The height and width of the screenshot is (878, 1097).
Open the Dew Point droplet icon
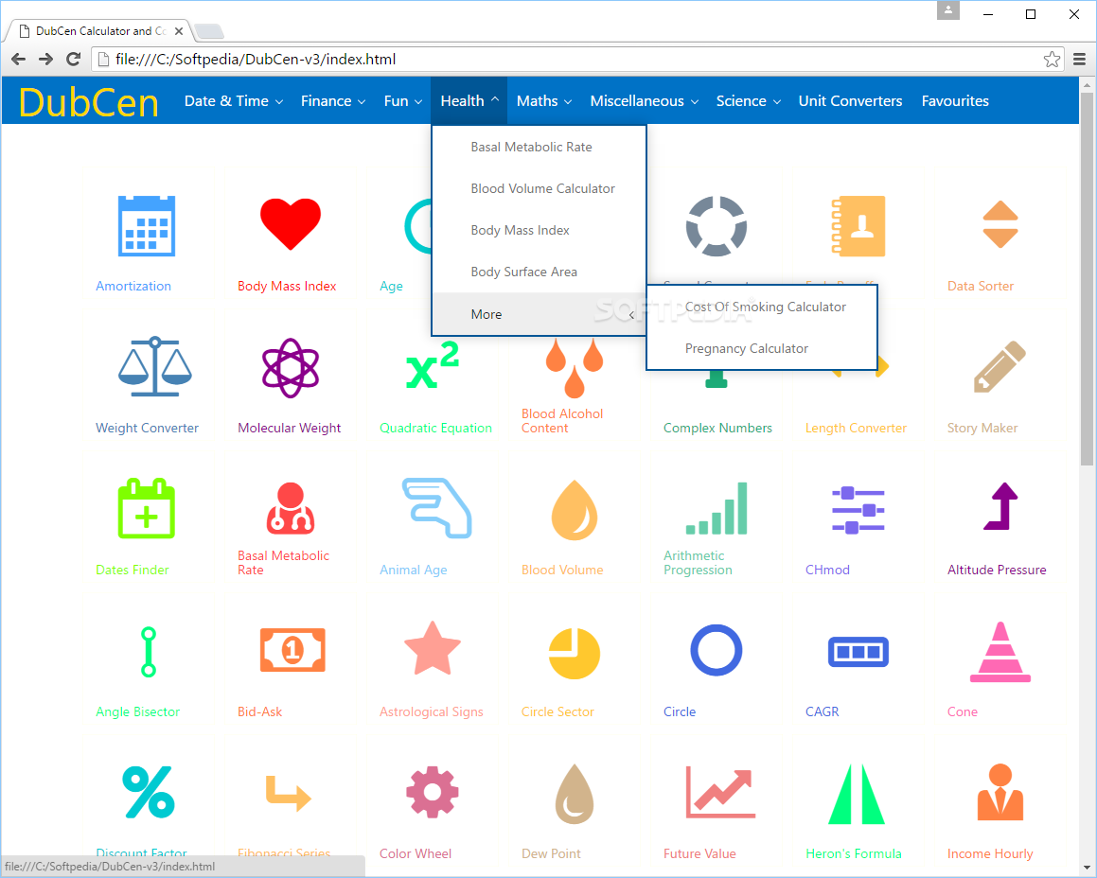click(575, 794)
